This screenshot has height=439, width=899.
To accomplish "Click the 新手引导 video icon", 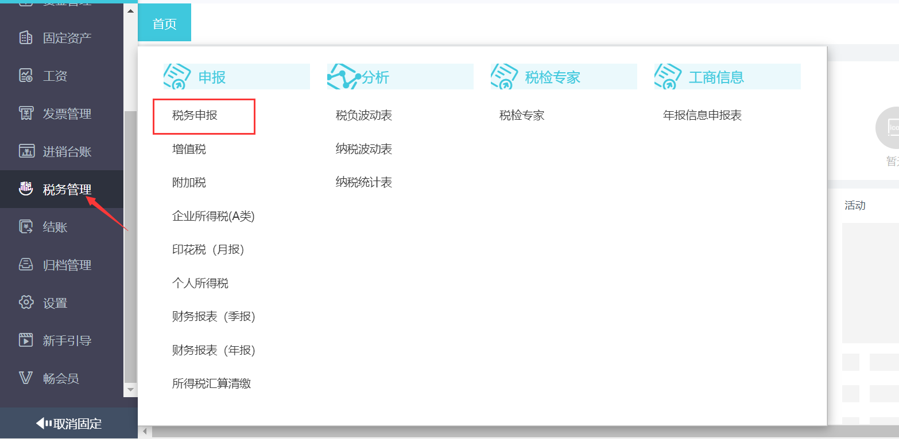I will (x=26, y=340).
